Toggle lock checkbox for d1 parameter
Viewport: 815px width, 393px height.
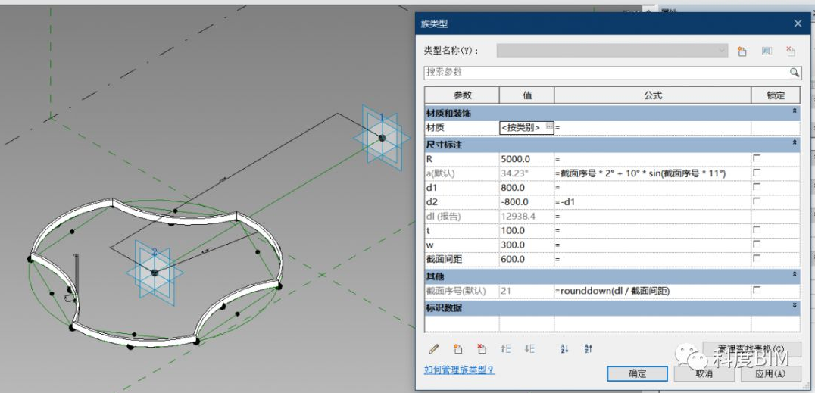pyautogui.click(x=756, y=186)
